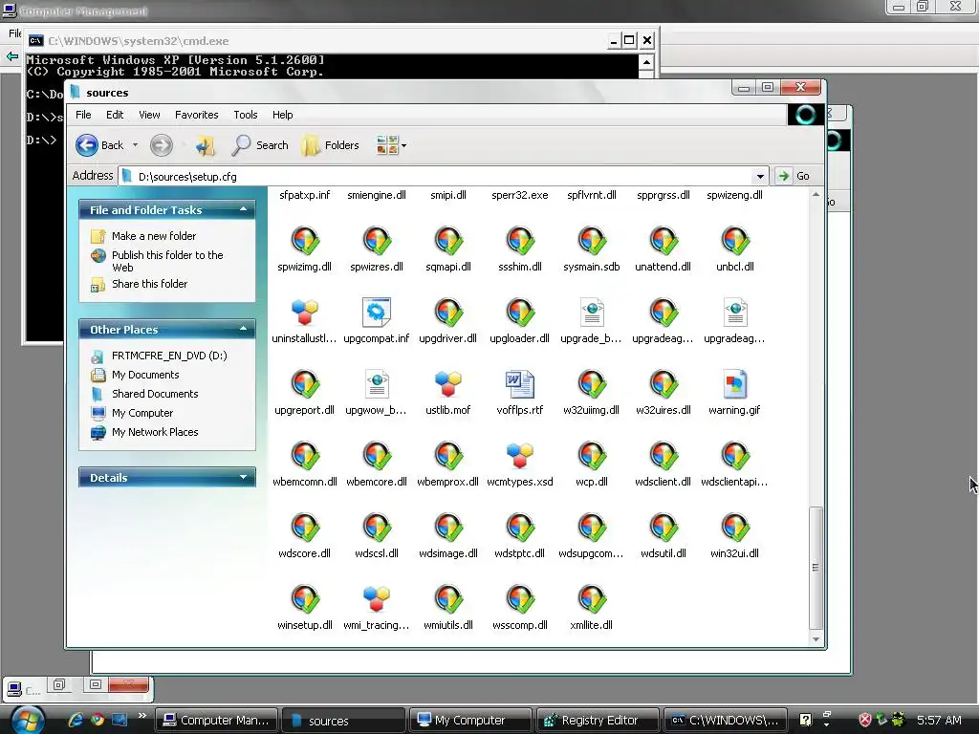Select the sysmain.sdb file icon
979x734 pixels.
(591, 241)
